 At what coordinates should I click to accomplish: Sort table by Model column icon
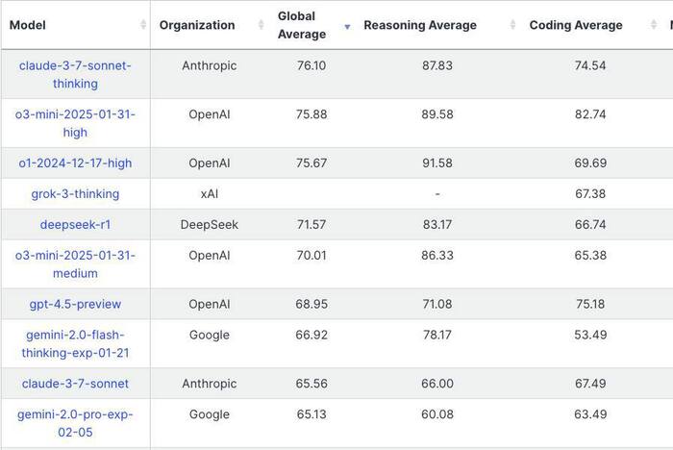(x=143, y=26)
